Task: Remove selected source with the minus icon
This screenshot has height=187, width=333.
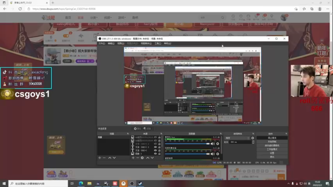Action: 138,158
